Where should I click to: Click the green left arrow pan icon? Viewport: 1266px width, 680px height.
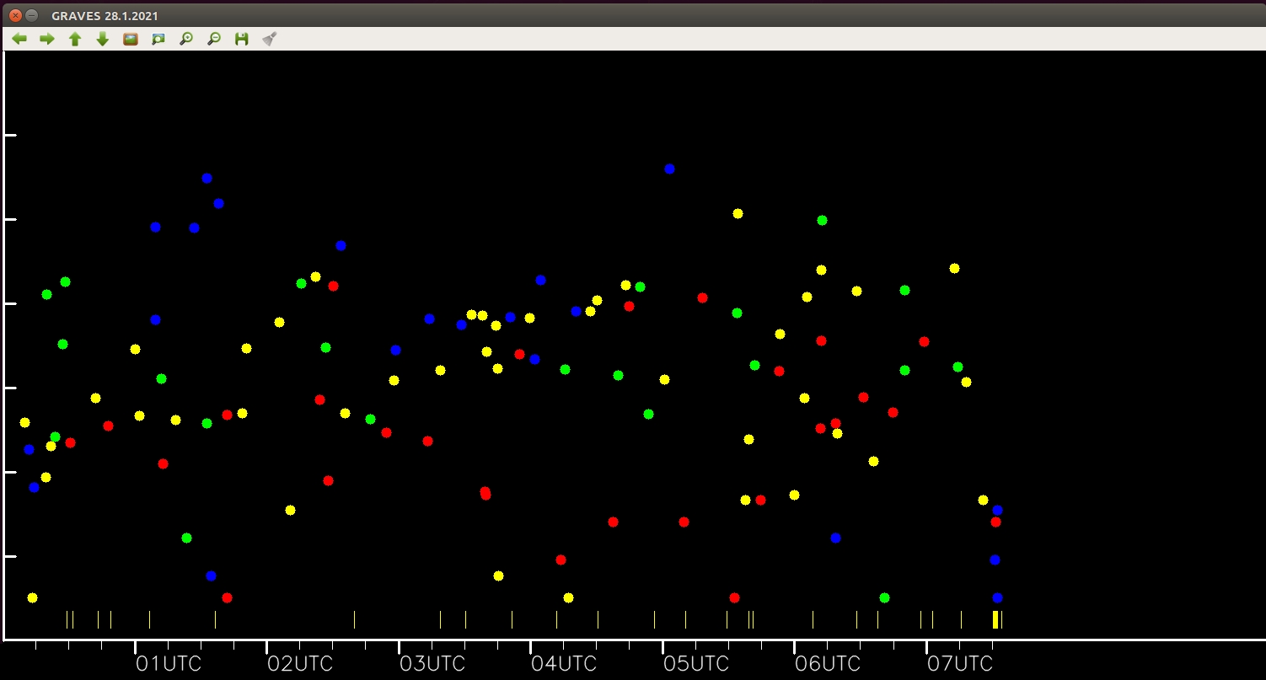click(19, 39)
